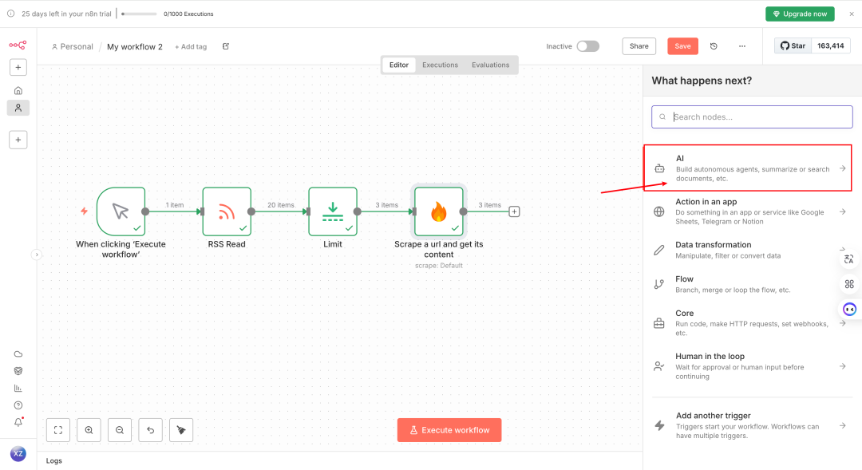Click the Share button
This screenshot has height=470, width=862.
point(639,46)
